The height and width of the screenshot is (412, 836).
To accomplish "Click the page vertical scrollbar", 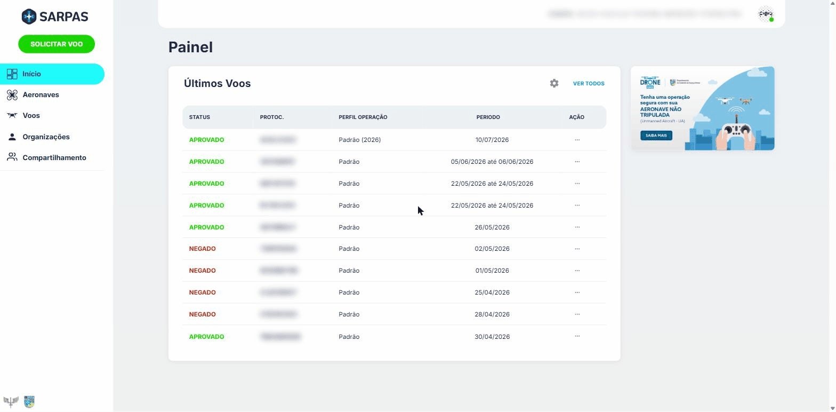I will pos(832,206).
